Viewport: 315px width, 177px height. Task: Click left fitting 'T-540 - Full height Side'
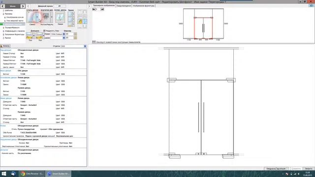click(31, 60)
